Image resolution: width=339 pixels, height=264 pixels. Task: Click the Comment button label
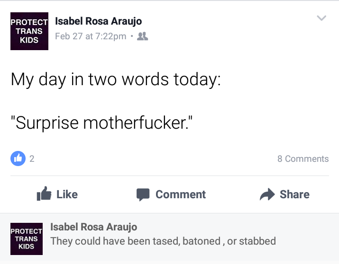click(181, 194)
